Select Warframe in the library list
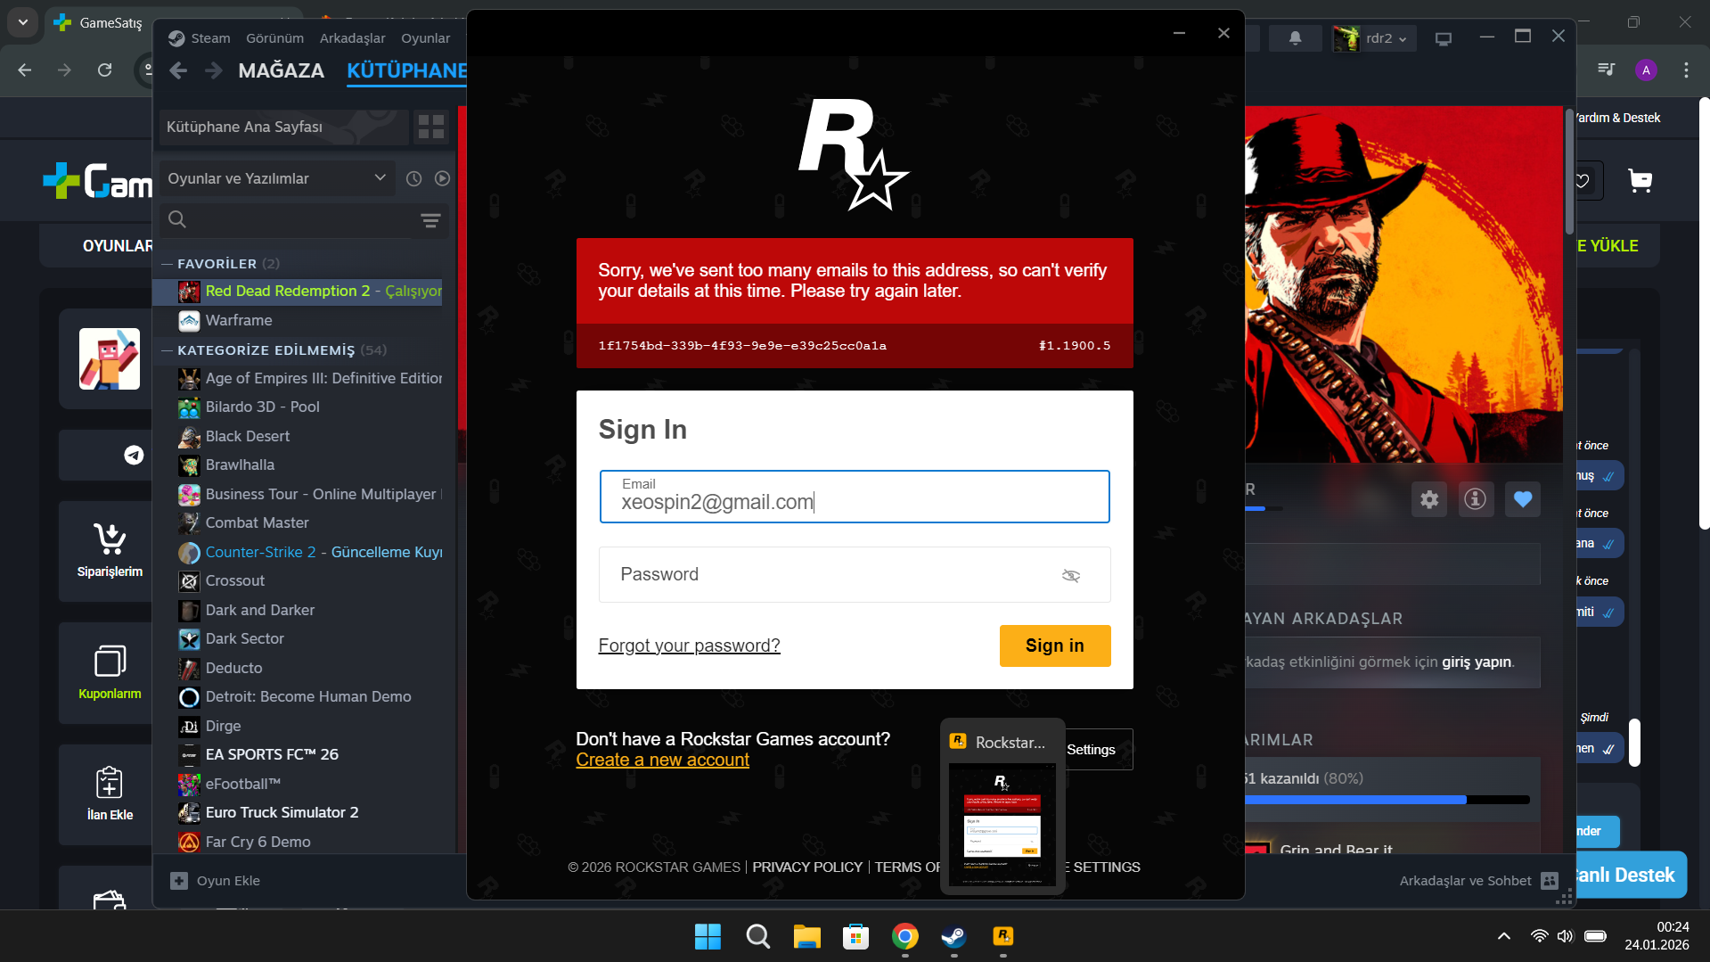Image resolution: width=1710 pixels, height=962 pixels. point(299,320)
